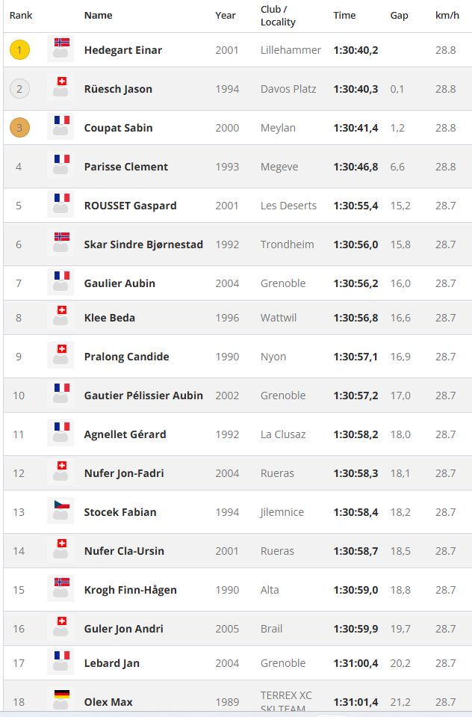The width and height of the screenshot is (472, 717).
Task: Click the Name column header
Action: coord(98,15)
